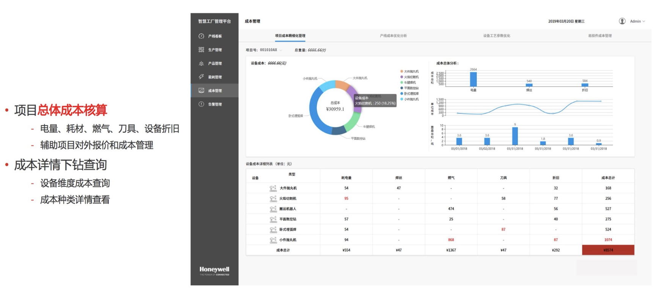Click the device icon for 大件抛丸机 row
Image resolution: width=664 pixels, height=300 pixels.
tap(273, 188)
